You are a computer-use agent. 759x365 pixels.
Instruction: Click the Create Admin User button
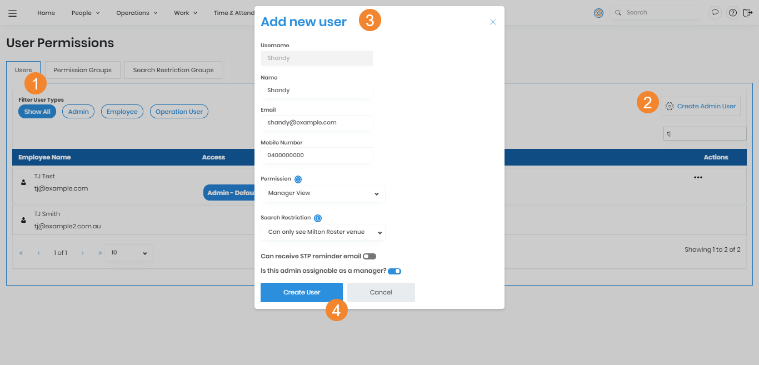coord(700,106)
